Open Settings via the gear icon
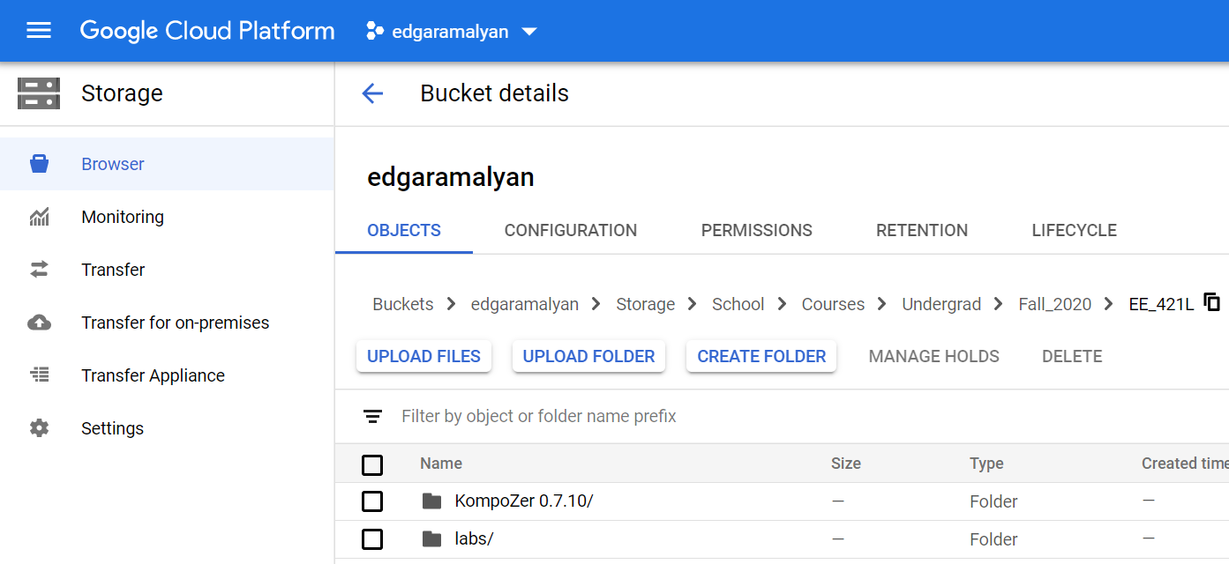The height and width of the screenshot is (564, 1229). [39, 428]
